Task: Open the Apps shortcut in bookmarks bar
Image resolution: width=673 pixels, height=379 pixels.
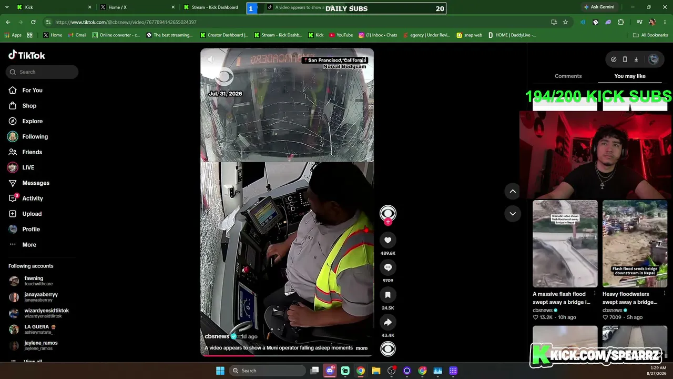Action: point(13,35)
